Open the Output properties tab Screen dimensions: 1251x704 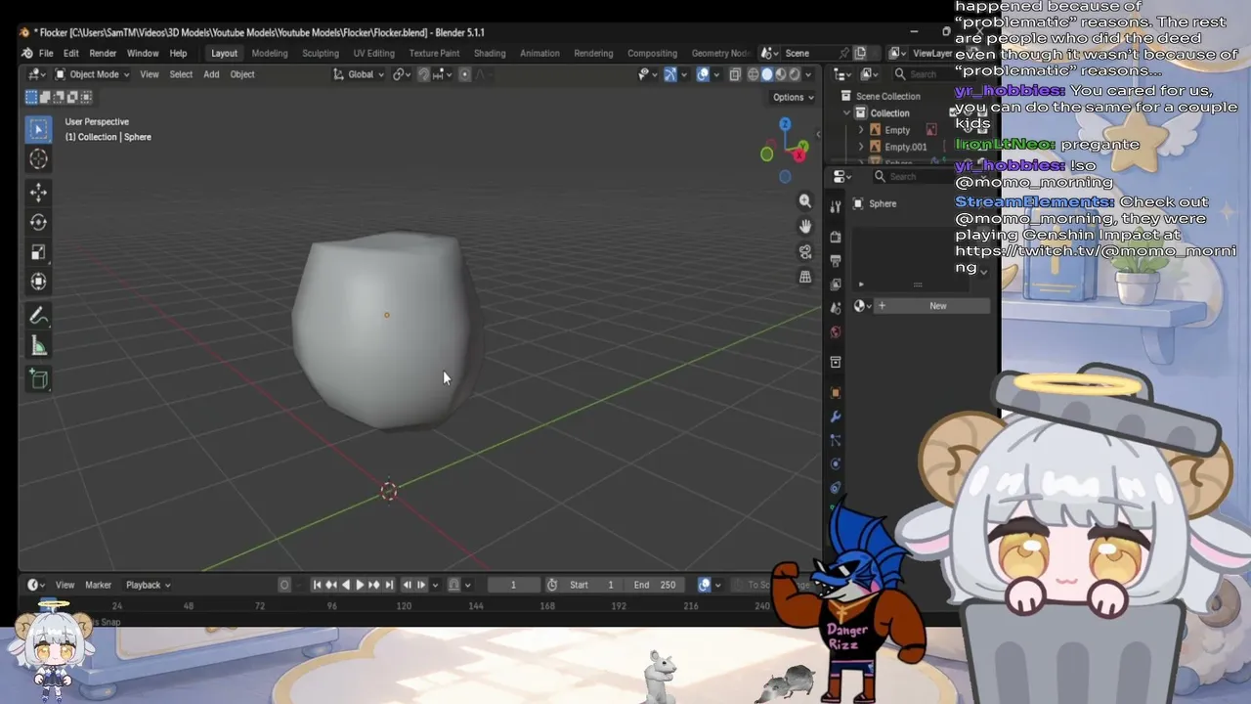836,261
